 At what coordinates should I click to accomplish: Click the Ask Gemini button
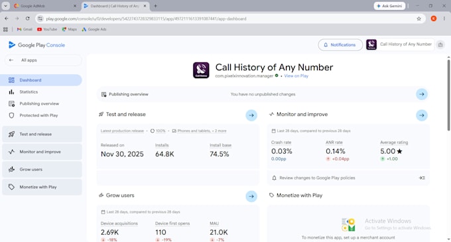pyautogui.click(x=389, y=6)
